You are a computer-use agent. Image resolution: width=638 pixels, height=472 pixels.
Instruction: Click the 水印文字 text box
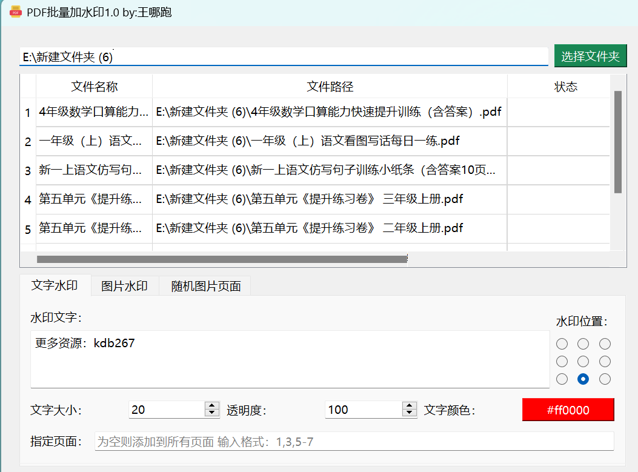click(x=290, y=359)
